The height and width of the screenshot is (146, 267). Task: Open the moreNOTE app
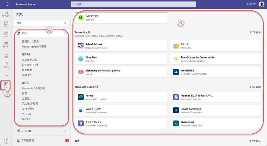coord(216,72)
